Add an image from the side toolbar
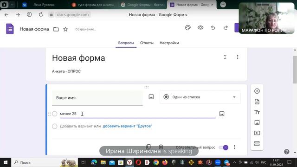The height and width of the screenshot is (167, 297). [x=257, y=122]
